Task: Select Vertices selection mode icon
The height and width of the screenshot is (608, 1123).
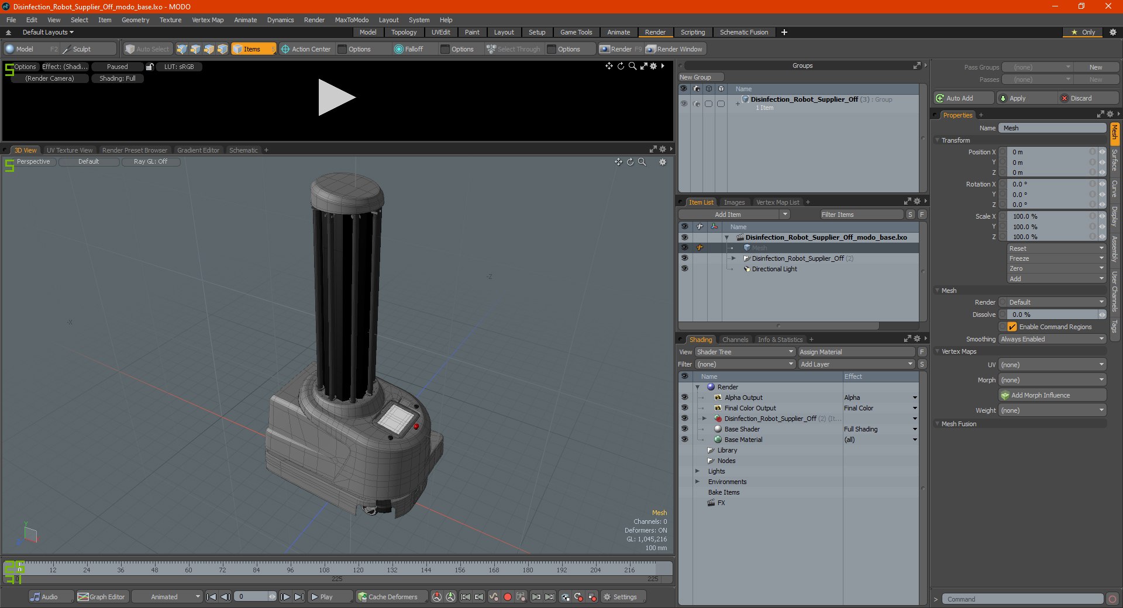Action: (x=182, y=49)
